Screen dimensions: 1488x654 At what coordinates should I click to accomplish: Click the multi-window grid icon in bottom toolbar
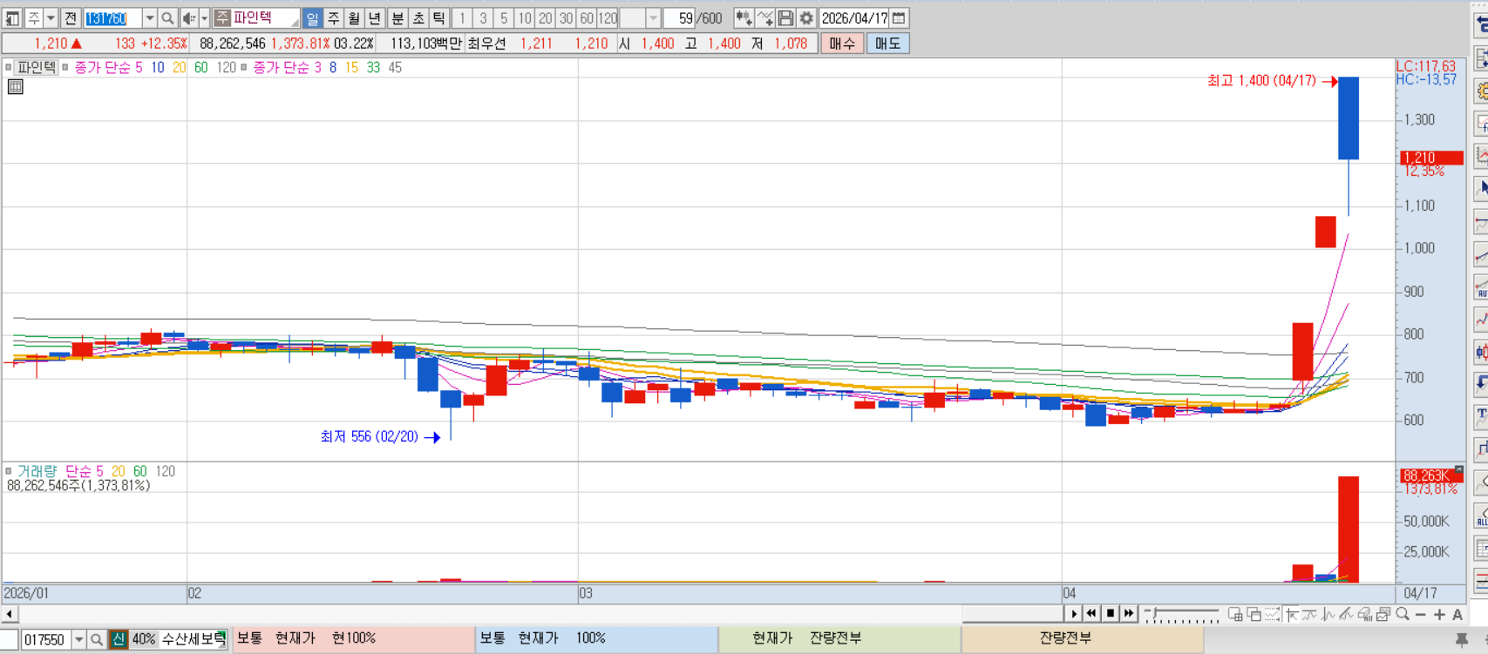coord(1235,614)
